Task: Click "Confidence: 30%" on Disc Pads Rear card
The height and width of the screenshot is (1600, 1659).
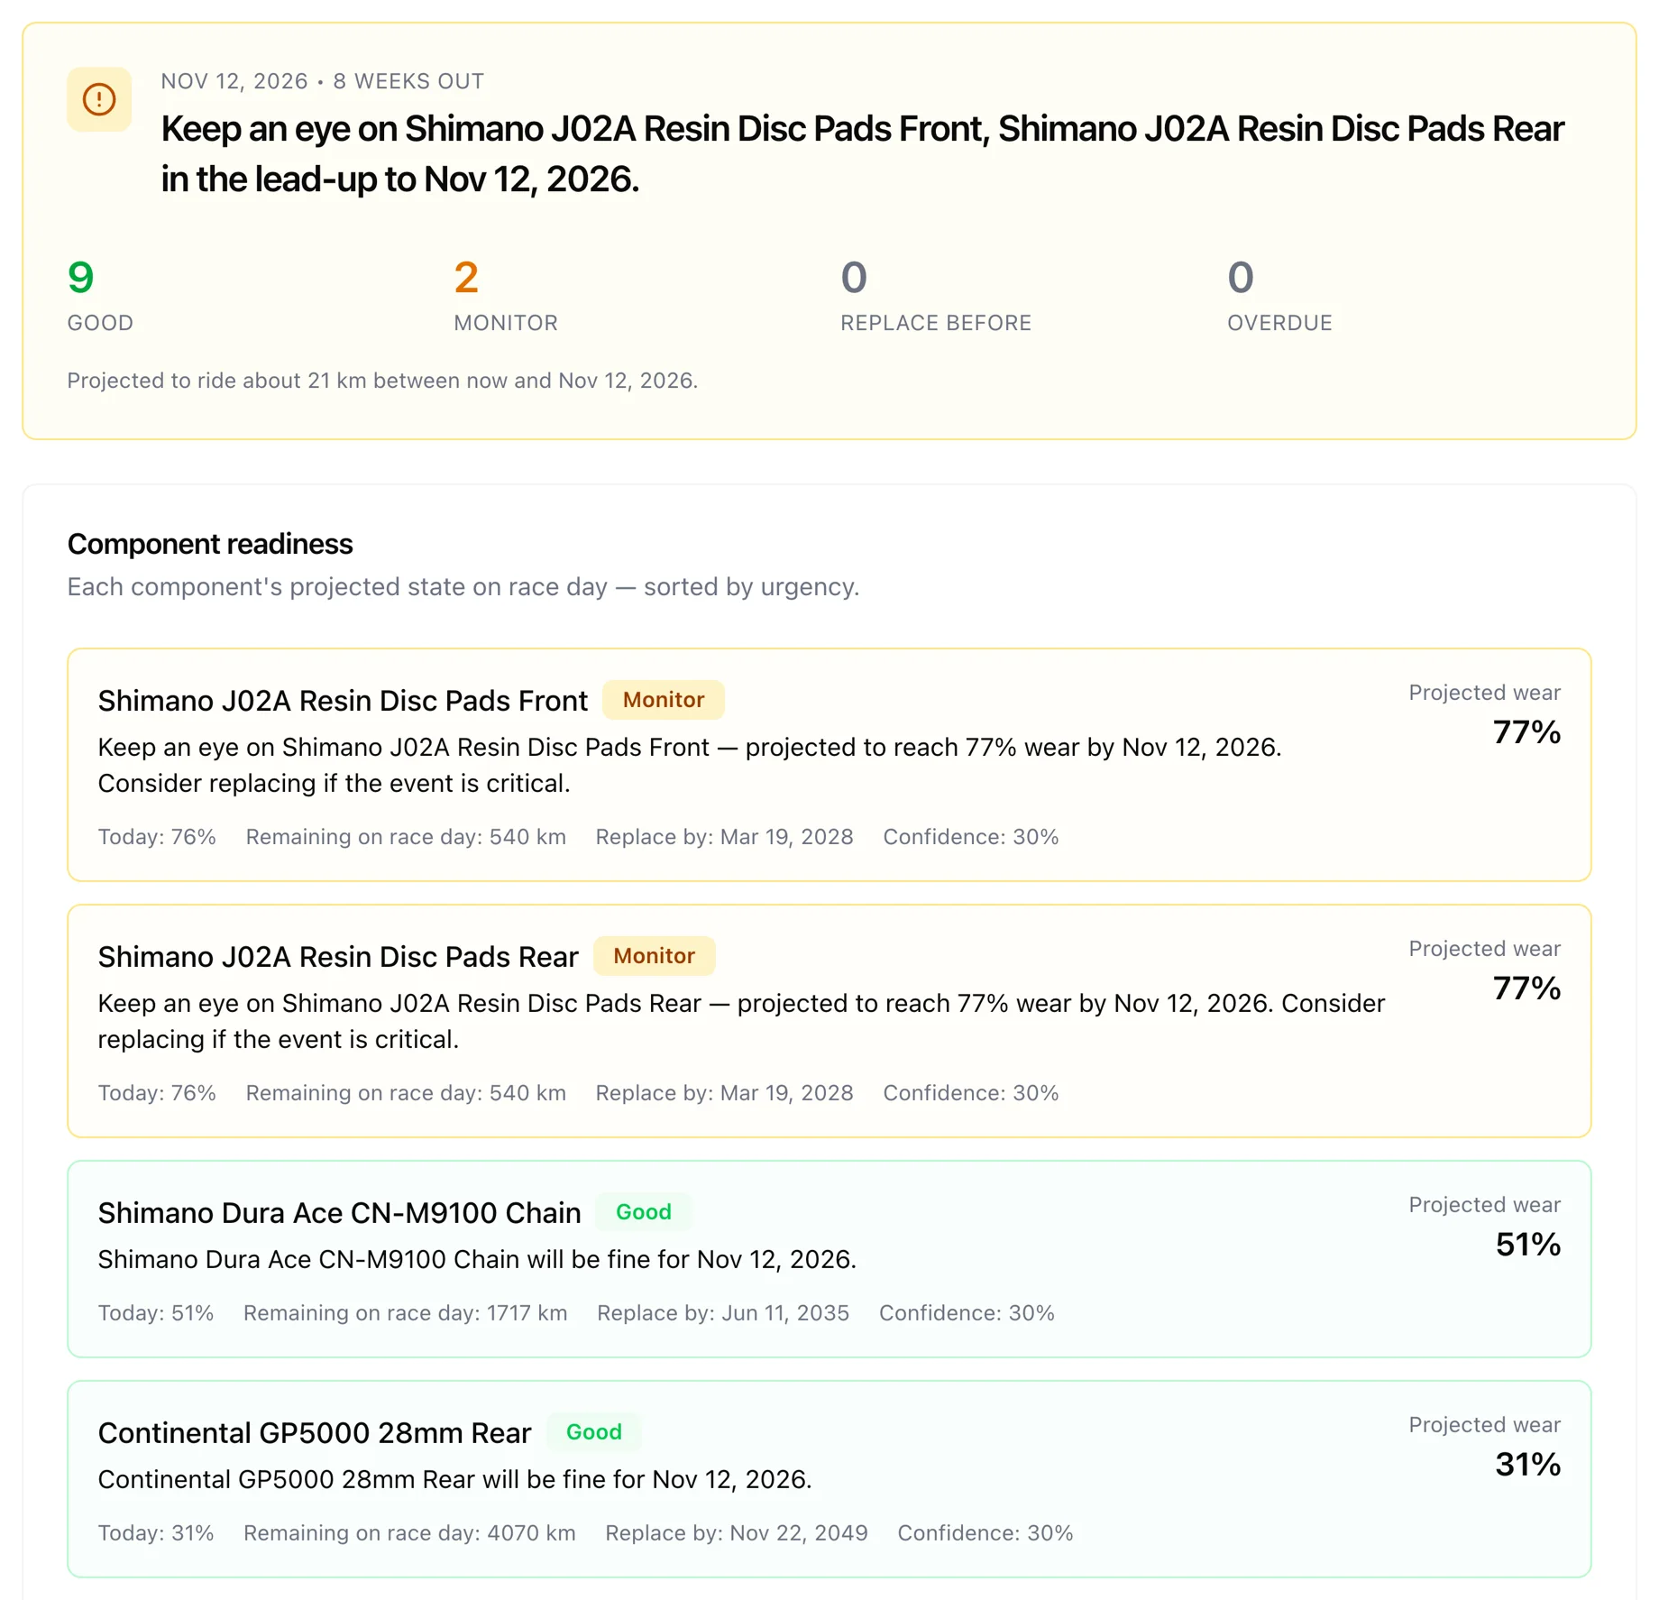Action: 971,1093
